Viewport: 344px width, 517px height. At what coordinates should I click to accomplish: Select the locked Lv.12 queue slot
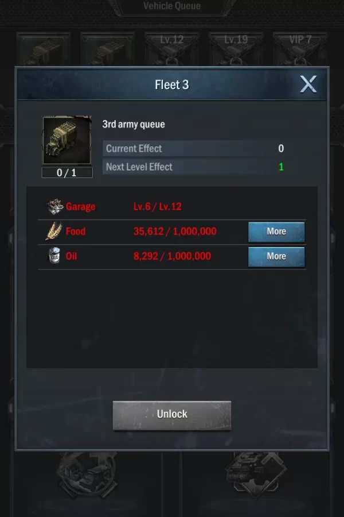click(x=172, y=49)
